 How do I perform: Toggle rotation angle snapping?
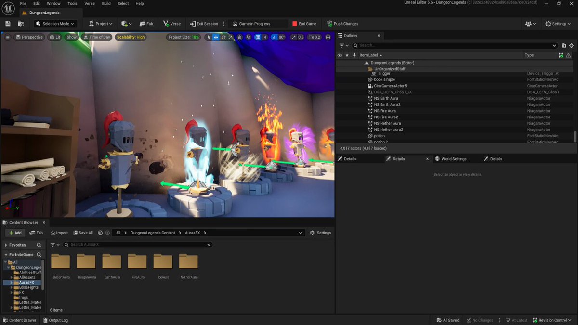pyautogui.click(x=274, y=37)
